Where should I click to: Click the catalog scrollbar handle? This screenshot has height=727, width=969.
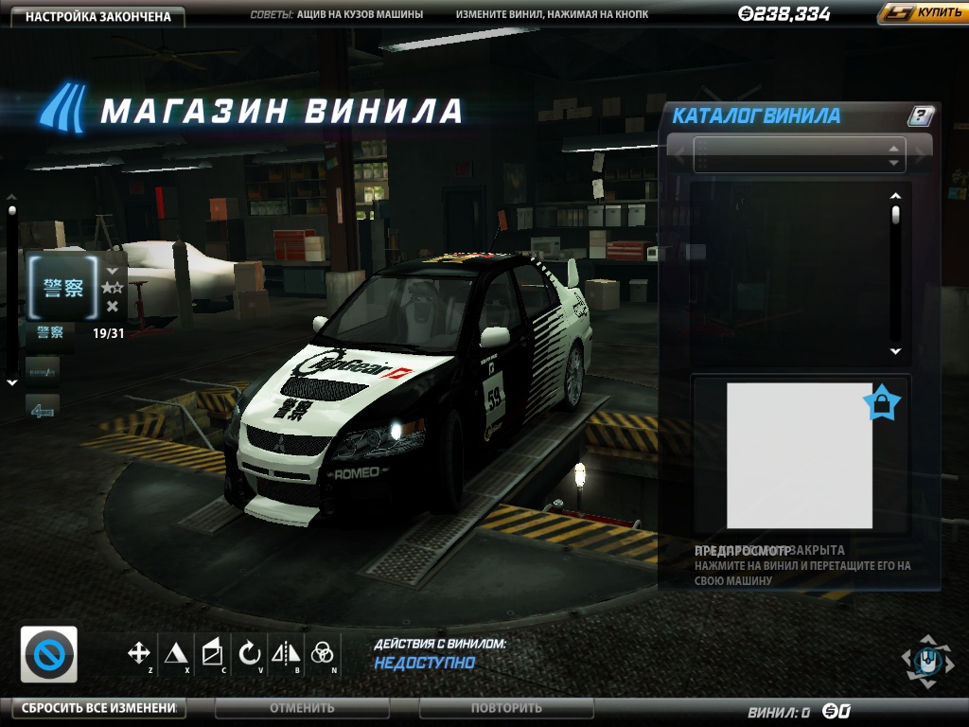[895, 215]
